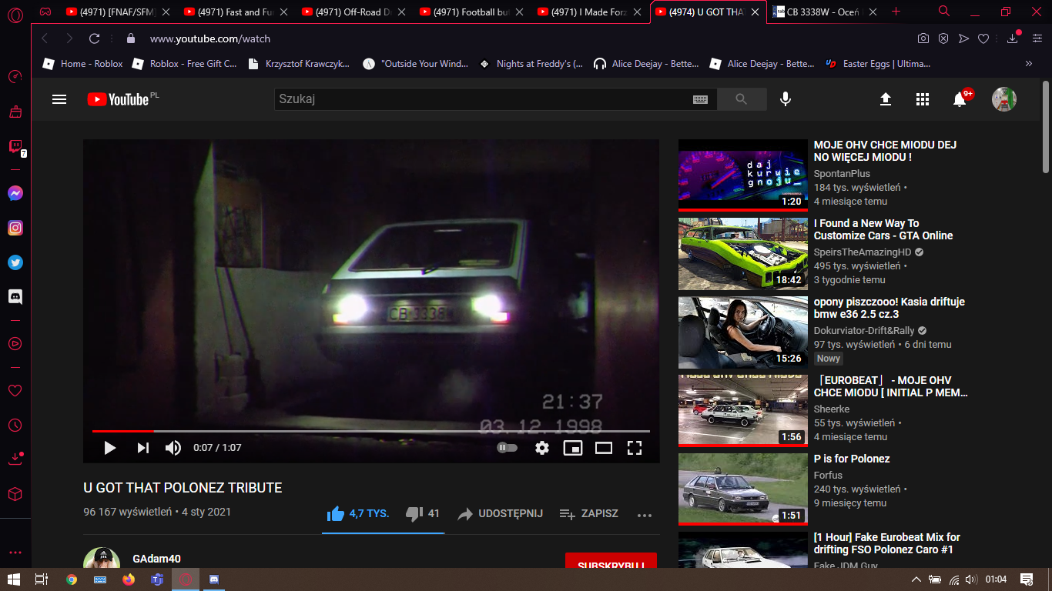Viewport: 1052px width, 591px height.
Task: Open Instagram from the Opera sidebar
Action: (x=15, y=228)
